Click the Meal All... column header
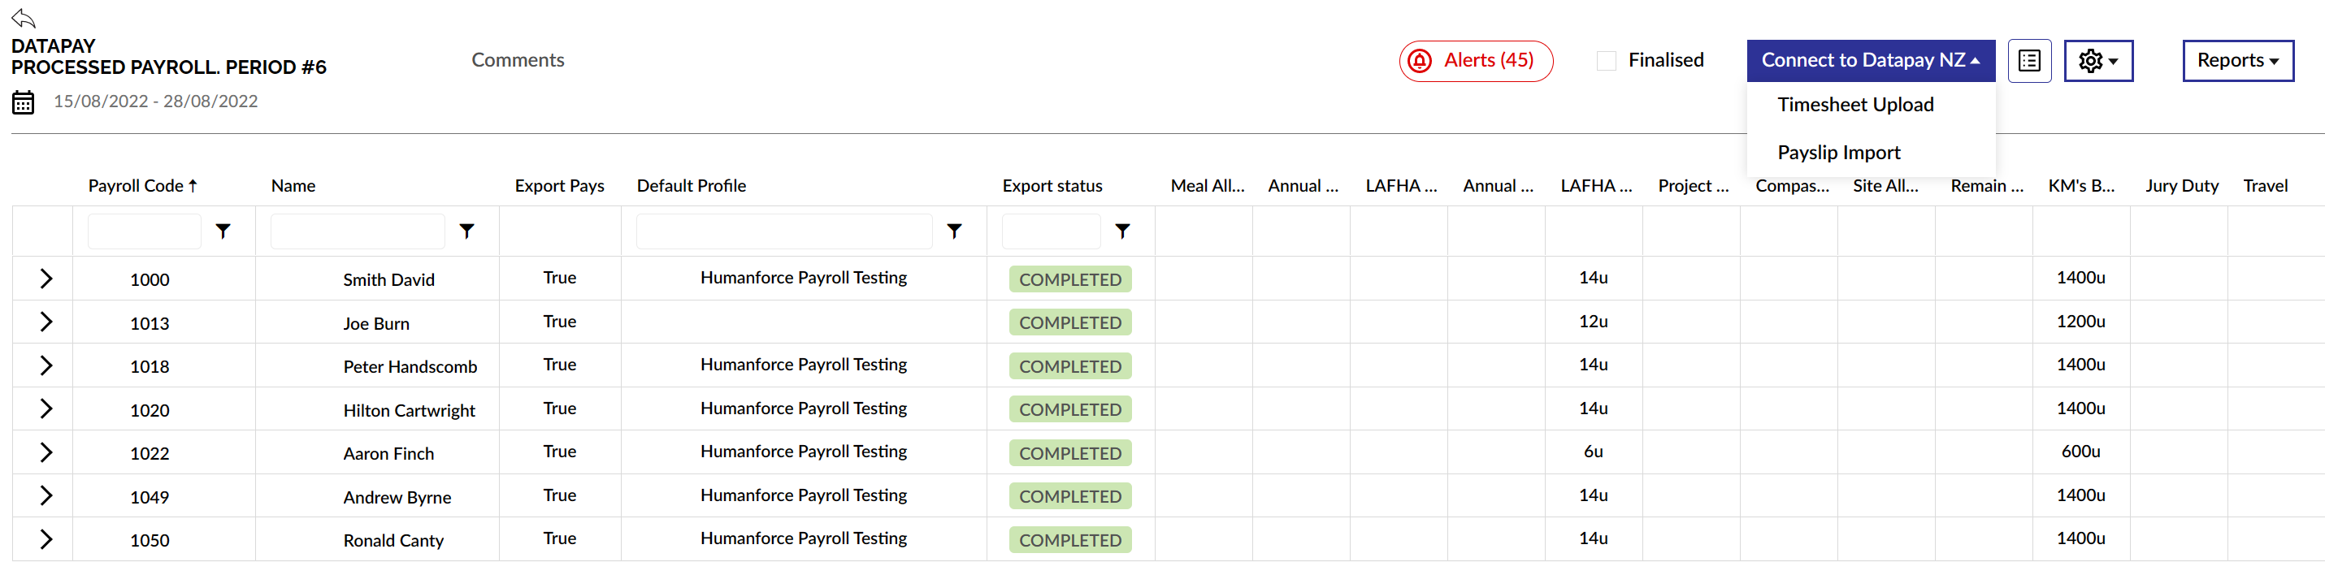This screenshot has height=562, width=2325. coord(1207,186)
